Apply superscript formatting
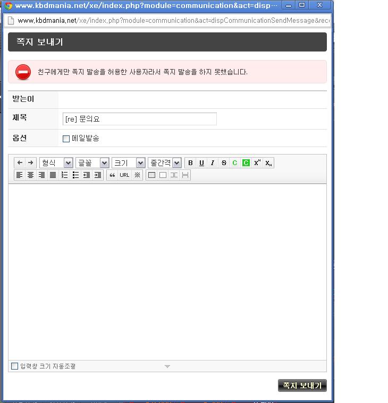The height and width of the screenshot is (403, 388). 257,162
